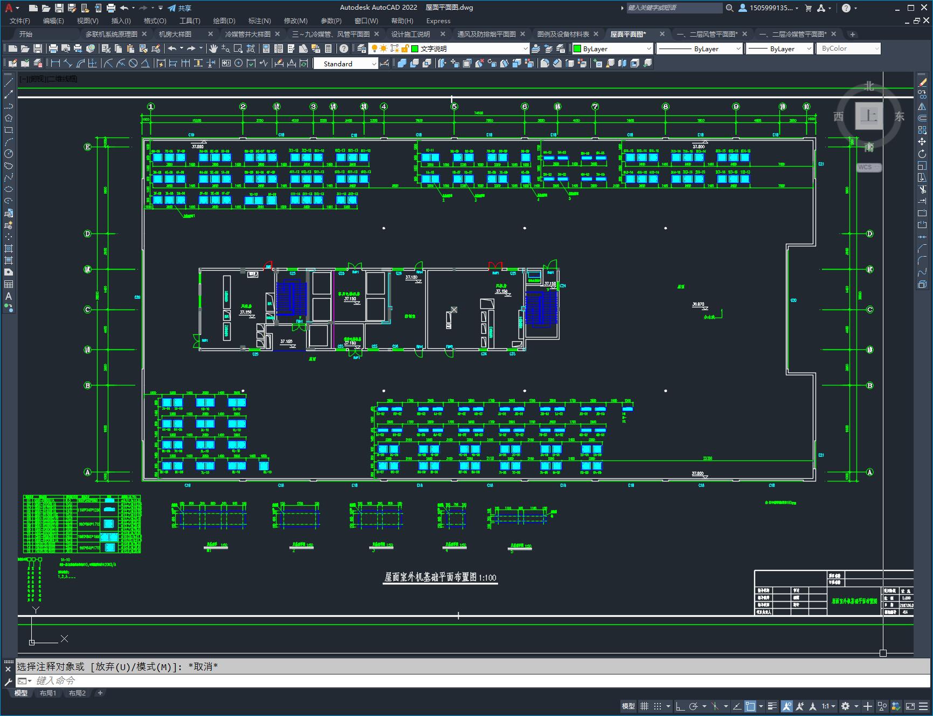Switch to the 机房大样图 drawing tab

(x=175, y=34)
